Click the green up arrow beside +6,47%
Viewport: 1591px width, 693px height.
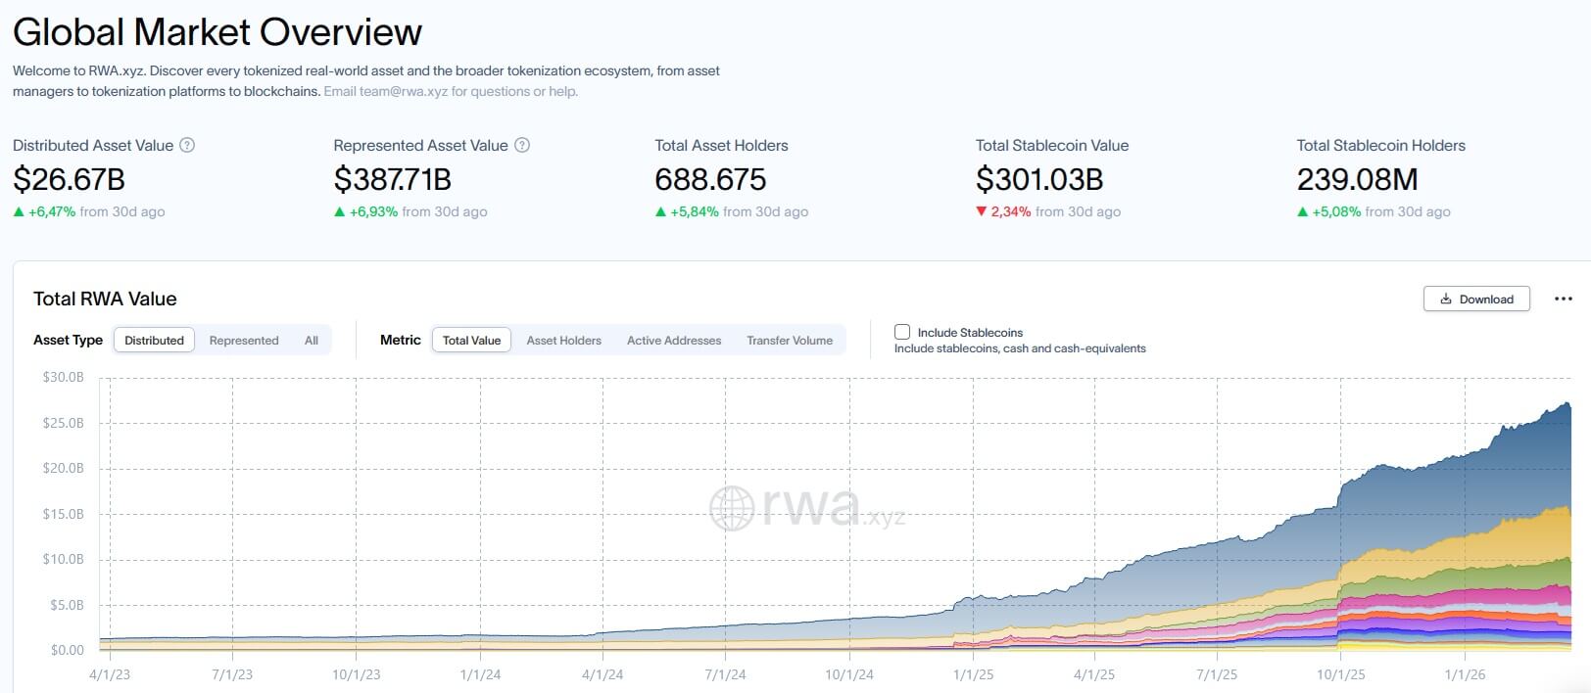[19, 211]
